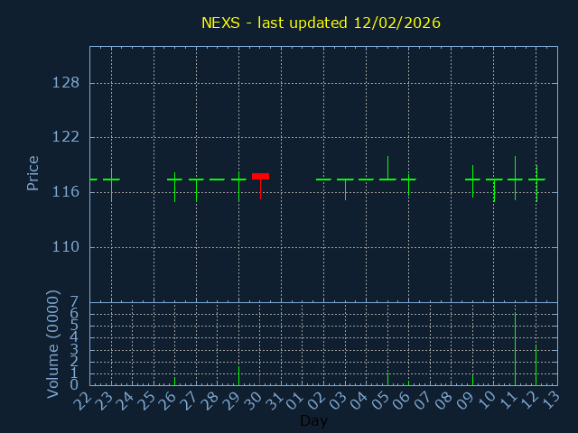Click the 116 price tick label
This screenshot has height=433, width=578.
66,192
